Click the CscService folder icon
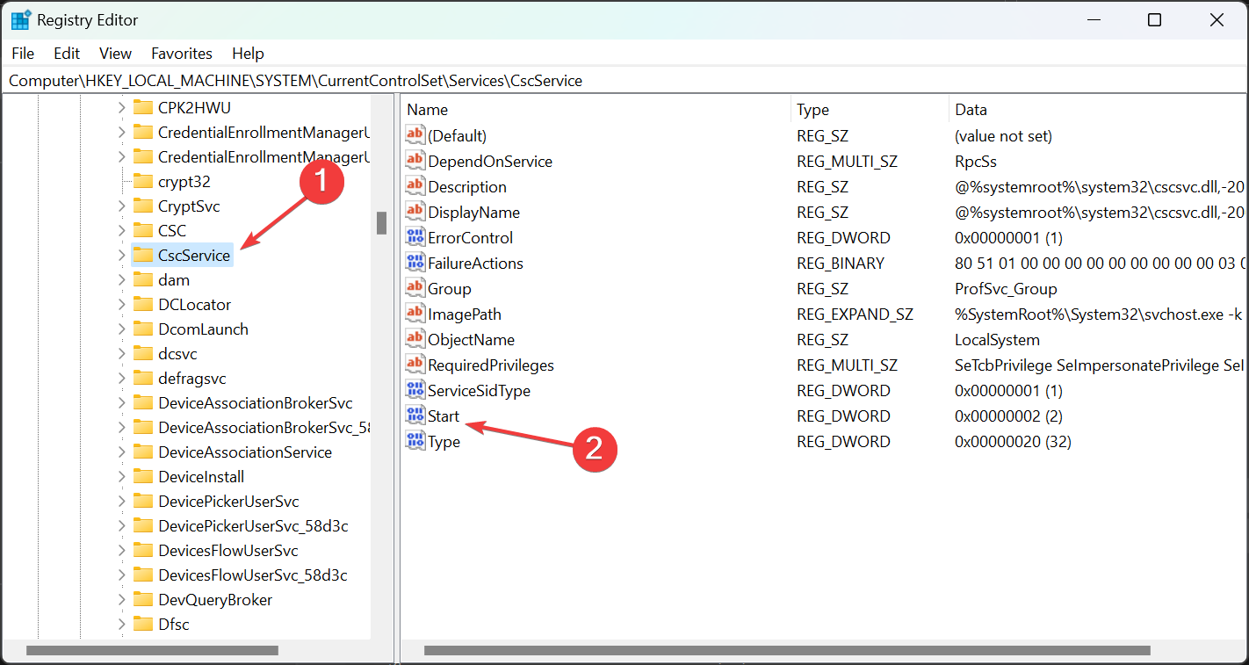 (x=143, y=255)
